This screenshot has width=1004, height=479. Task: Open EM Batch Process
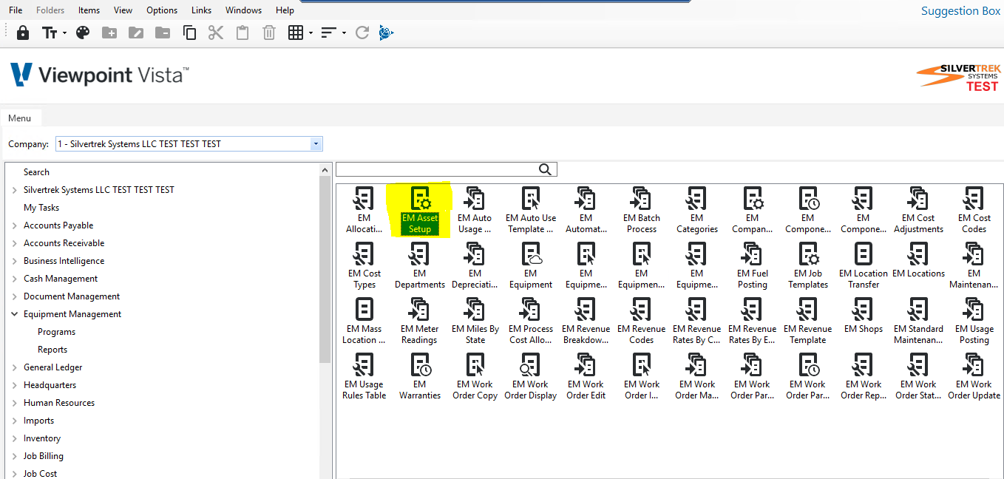[642, 211]
